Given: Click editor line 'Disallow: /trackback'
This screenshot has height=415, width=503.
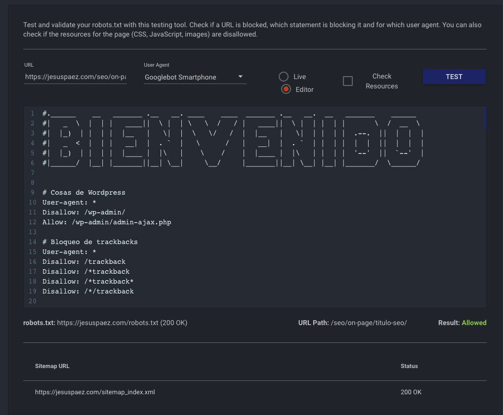Looking at the screenshot, I should click(84, 262).
